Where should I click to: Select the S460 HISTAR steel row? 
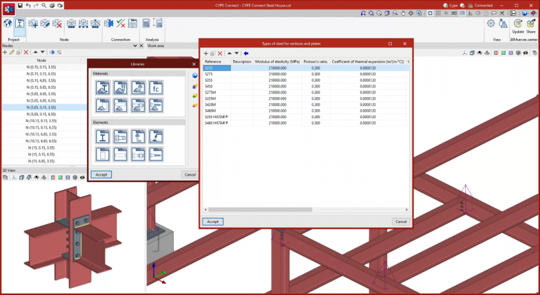pos(306,123)
